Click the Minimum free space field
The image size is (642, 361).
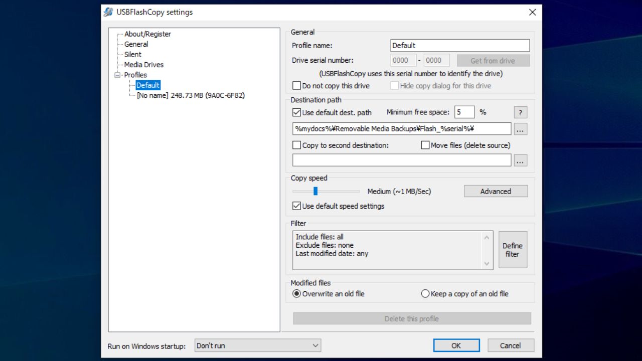point(464,112)
